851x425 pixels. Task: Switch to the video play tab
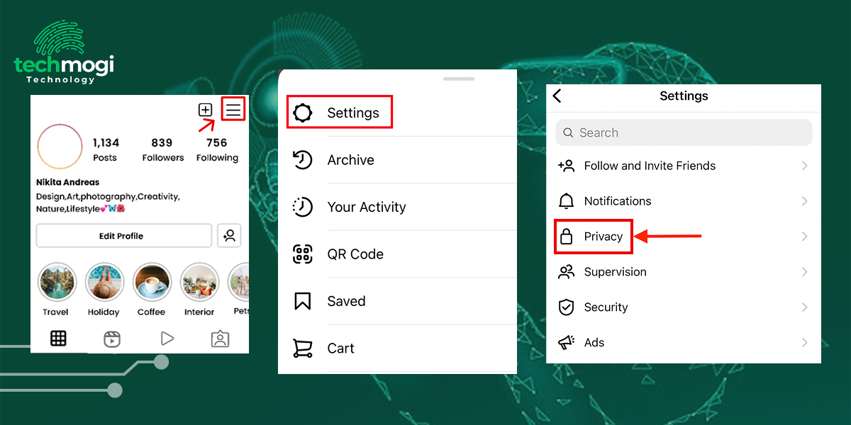(167, 339)
